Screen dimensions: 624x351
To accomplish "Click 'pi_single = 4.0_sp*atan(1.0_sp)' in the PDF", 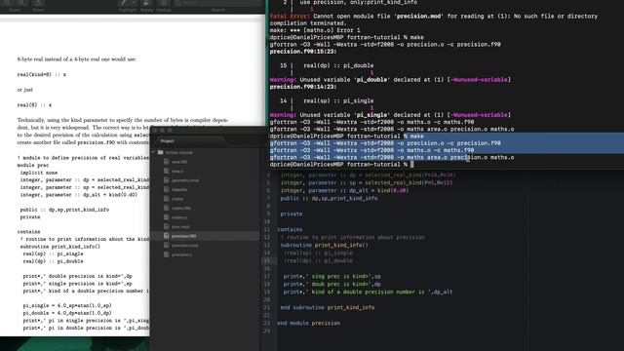I will [x=67, y=305].
